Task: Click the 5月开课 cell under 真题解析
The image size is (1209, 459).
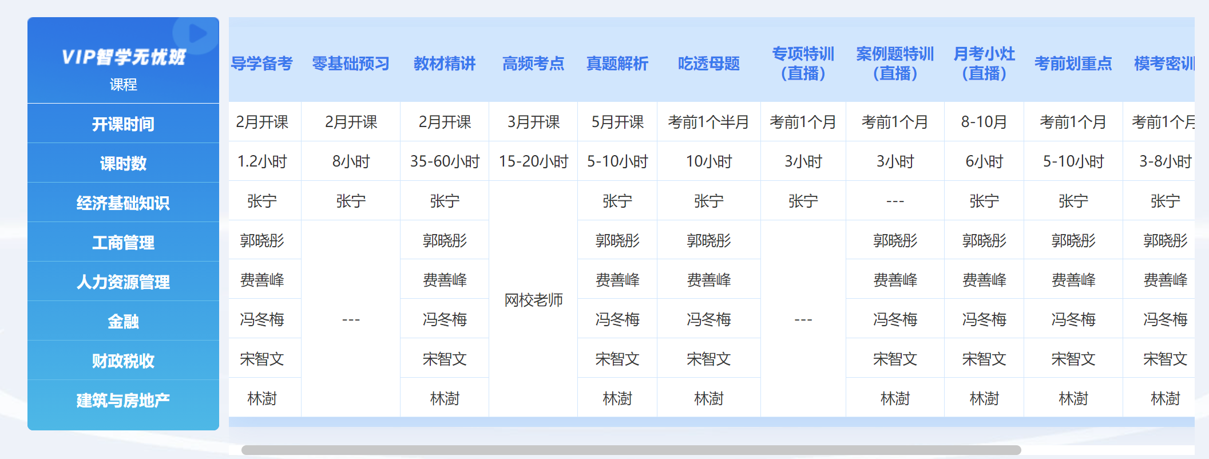Action: coord(617,122)
